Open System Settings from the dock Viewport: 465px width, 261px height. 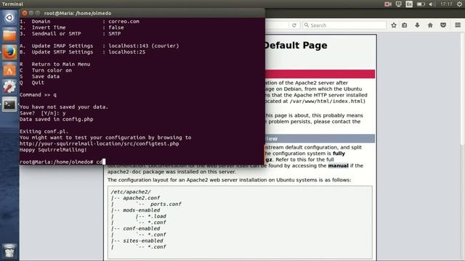[9, 87]
